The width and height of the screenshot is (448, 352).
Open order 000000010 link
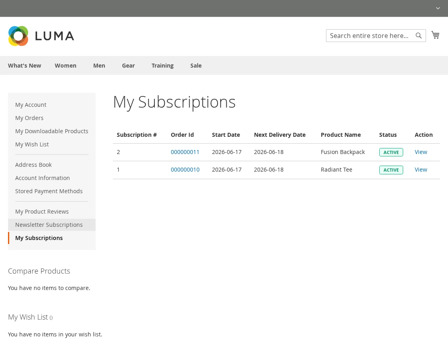point(185,170)
